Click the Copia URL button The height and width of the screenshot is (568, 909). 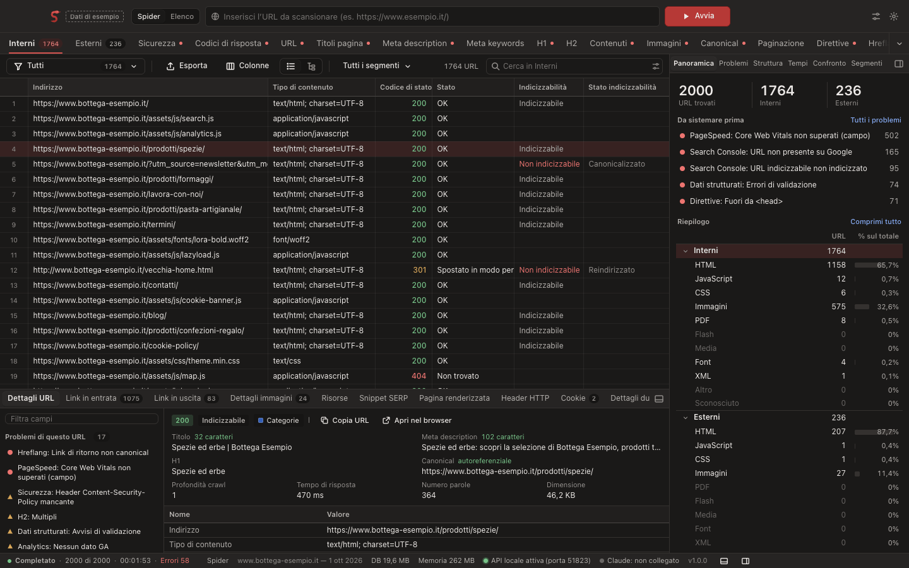point(345,420)
